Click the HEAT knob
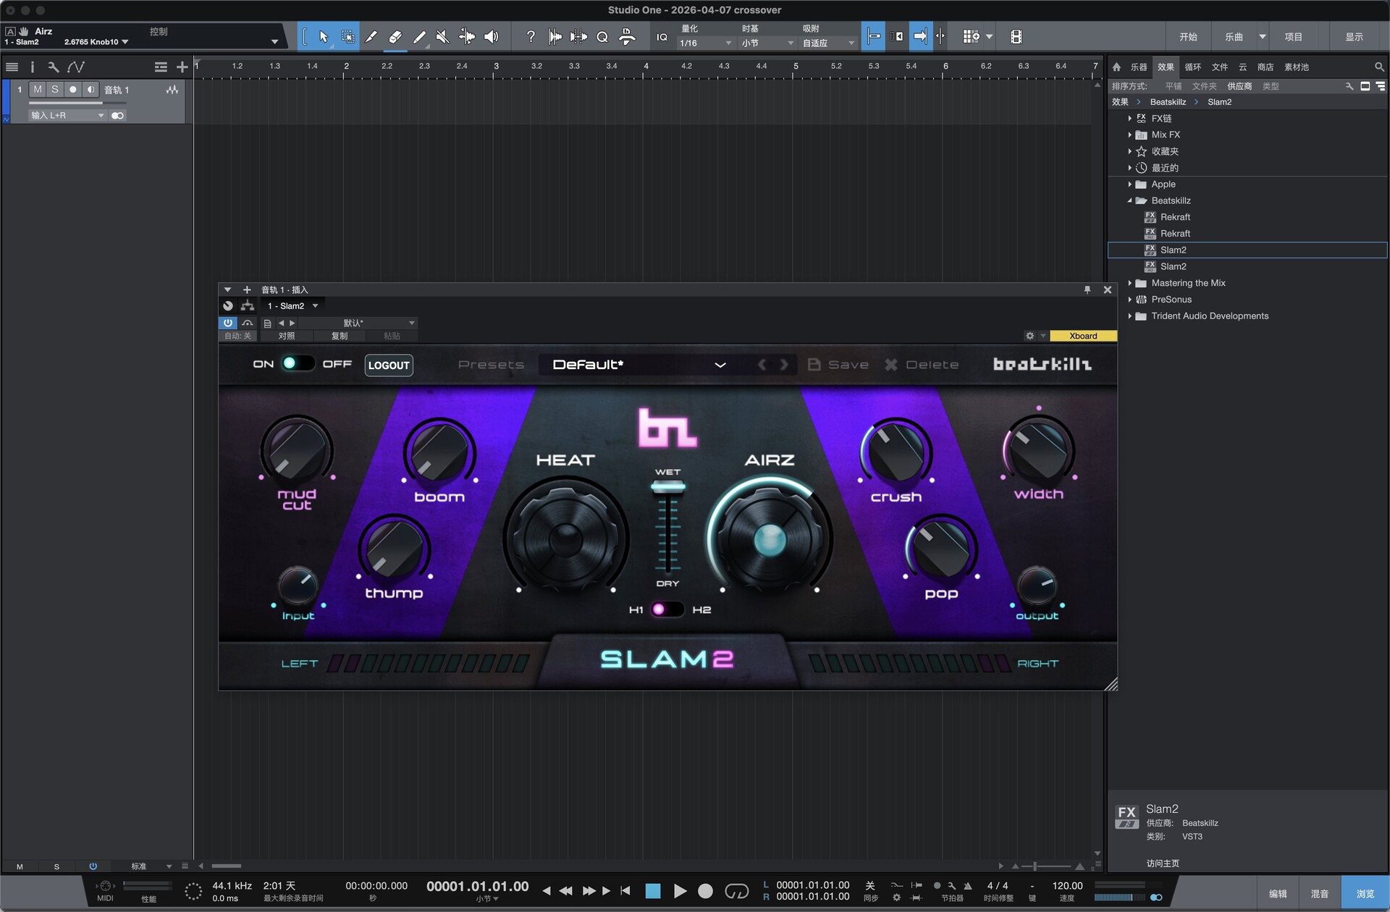1390x912 pixels. pyautogui.click(x=566, y=539)
